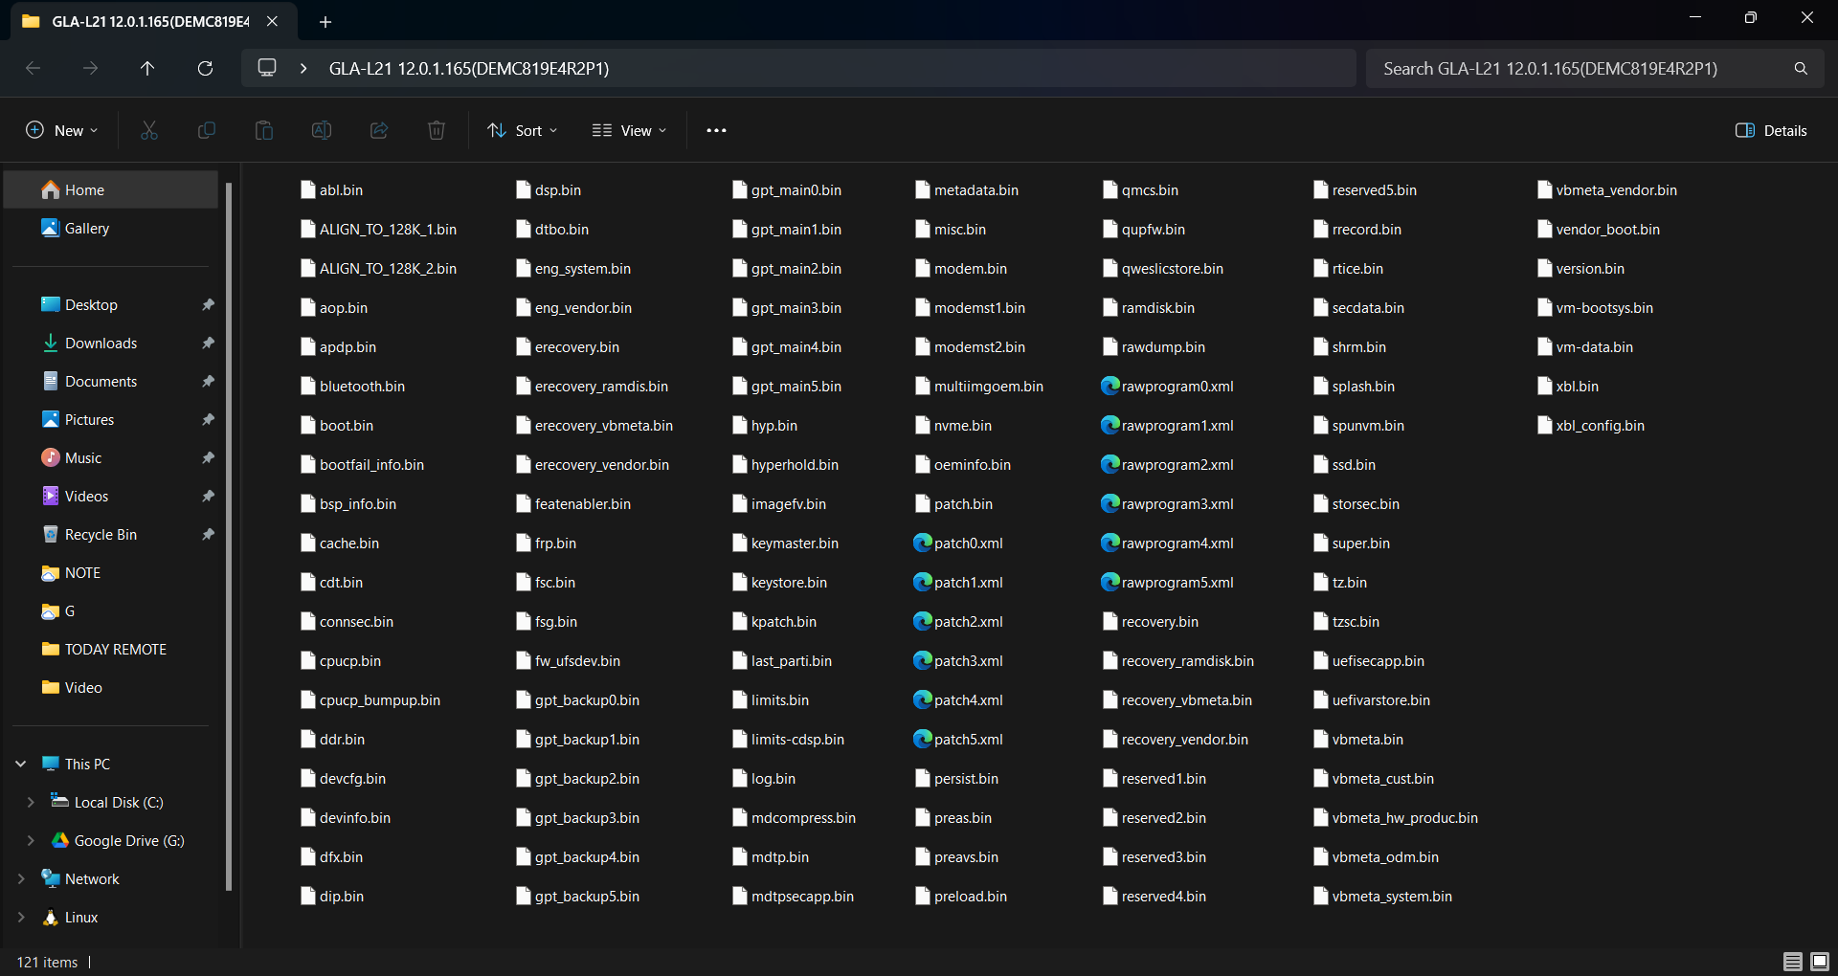Collapse the This PC tree node
The image size is (1838, 976).
(x=21, y=764)
